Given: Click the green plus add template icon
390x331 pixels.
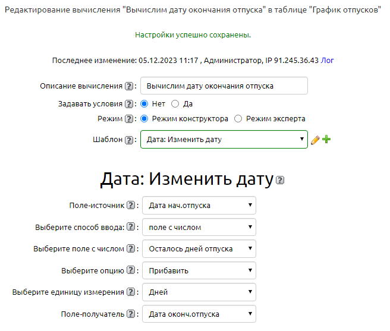Looking at the screenshot, I should pos(326,140).
